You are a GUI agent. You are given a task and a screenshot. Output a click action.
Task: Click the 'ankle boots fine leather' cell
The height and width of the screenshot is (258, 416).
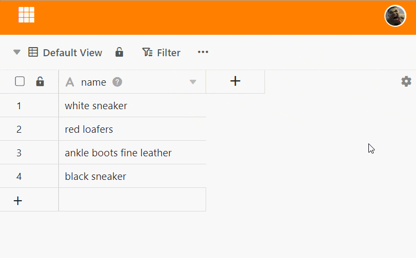pyautogui.click(x=132, y=153)
